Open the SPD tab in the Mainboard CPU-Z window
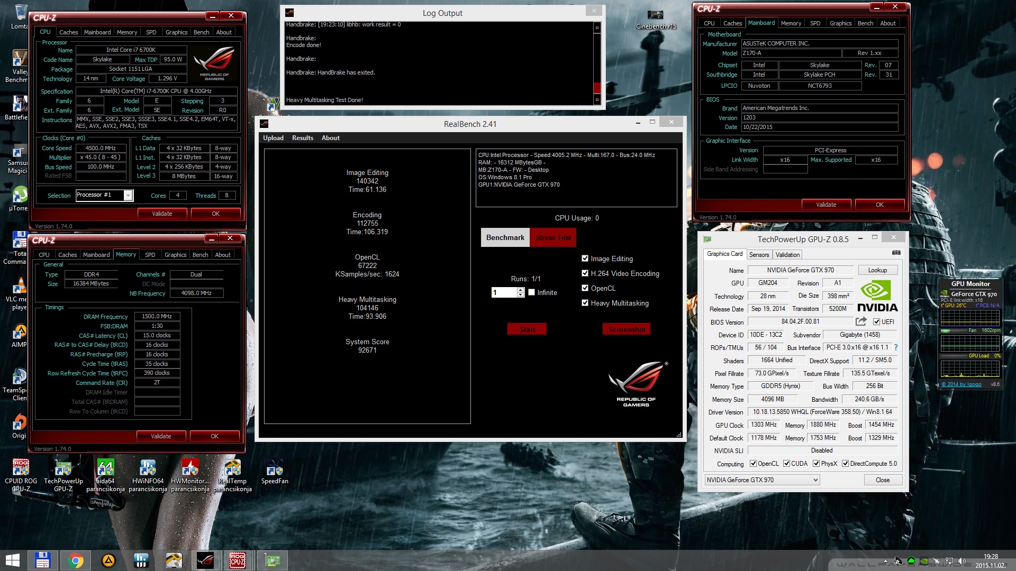Viewport: 1016px width, 571px height. [x=815, y=23]
